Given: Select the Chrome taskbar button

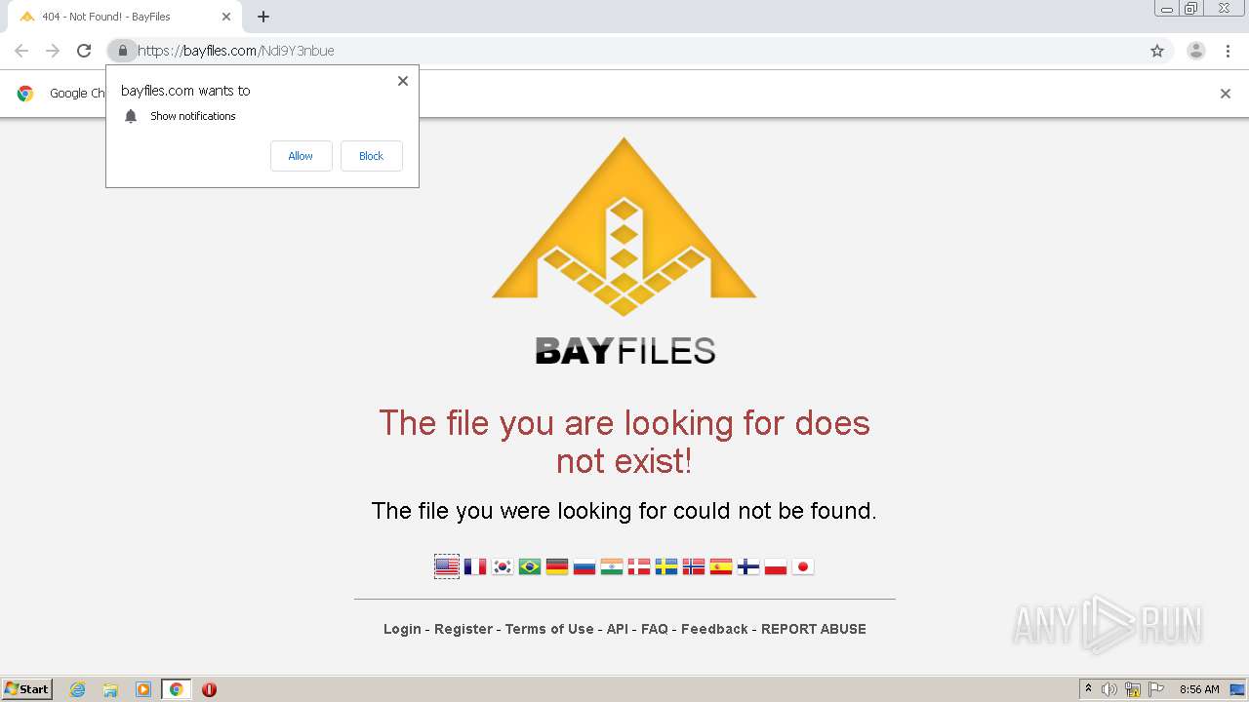Looking at the screenshot, I should point(176,689).
